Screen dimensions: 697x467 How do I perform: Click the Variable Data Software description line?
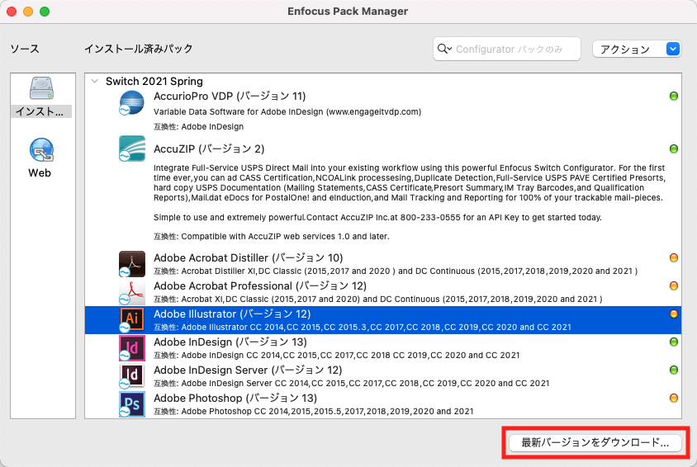click(x=287, y=112)
